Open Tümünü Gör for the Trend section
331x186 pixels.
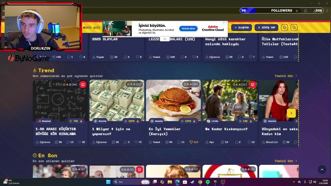(285, 76)
